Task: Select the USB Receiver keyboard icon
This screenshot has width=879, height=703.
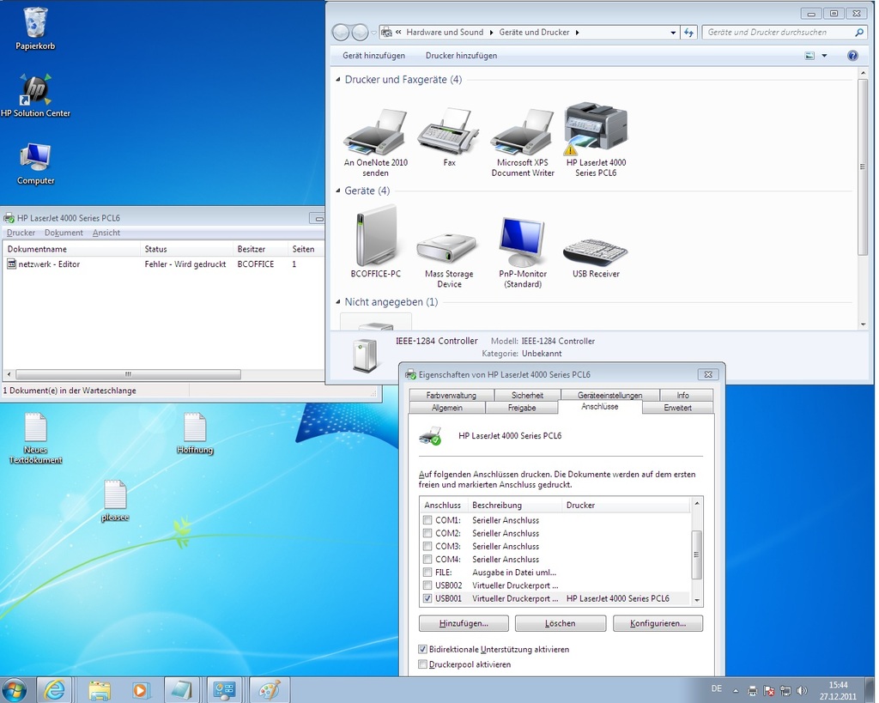Action: point(596,258)
